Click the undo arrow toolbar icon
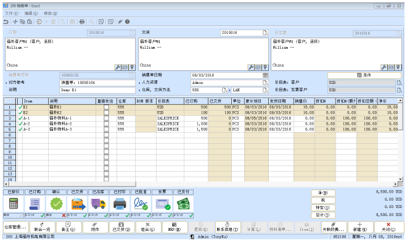 [x=6, y=22]
